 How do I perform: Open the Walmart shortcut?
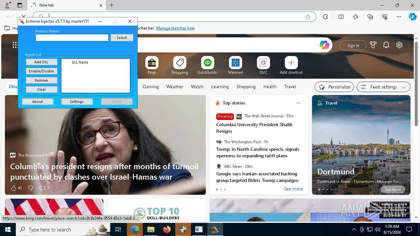point(235,66)
